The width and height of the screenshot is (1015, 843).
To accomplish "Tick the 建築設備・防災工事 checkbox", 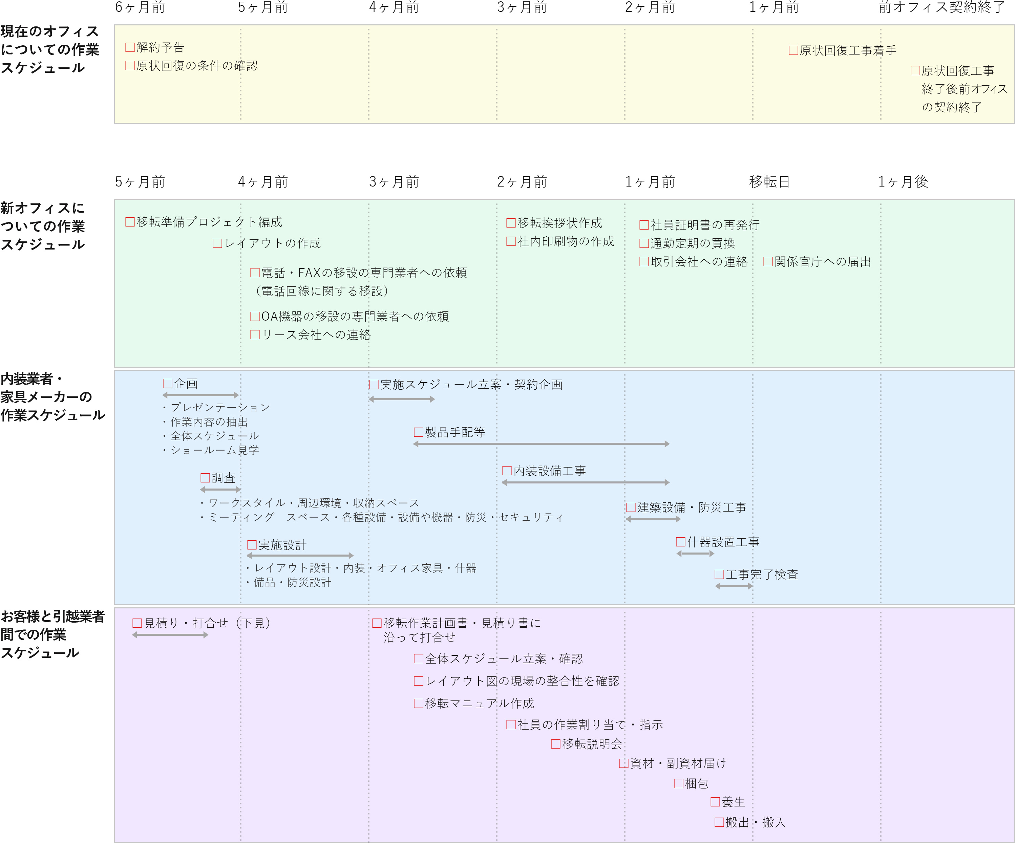I will tap(631, 507).
